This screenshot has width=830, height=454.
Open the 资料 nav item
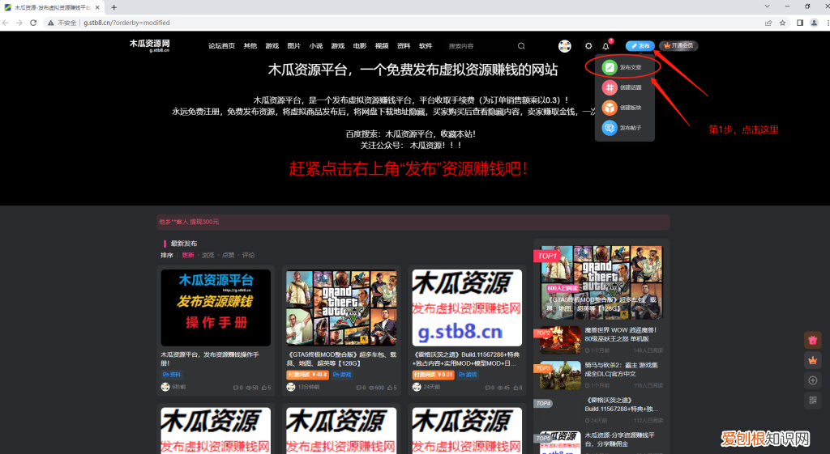pyautogui.click(x=404, y=46)
